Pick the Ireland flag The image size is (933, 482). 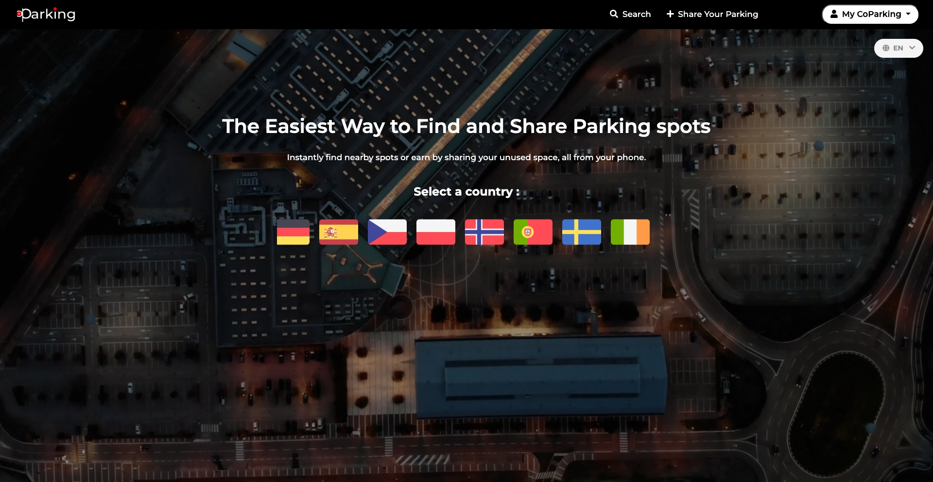(630, 232)
